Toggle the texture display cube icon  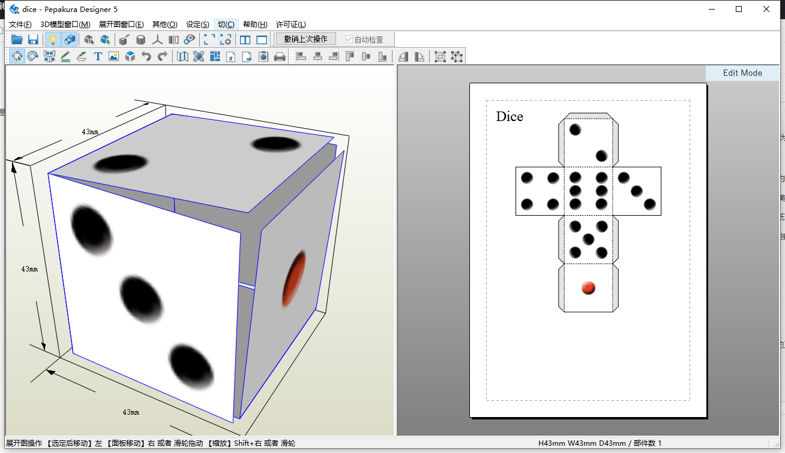[x=69, y=40]
